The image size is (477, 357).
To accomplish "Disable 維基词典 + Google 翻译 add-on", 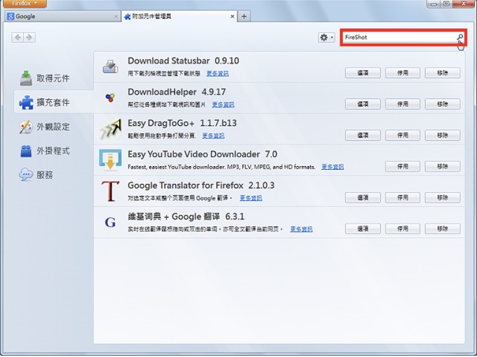I will pos(402,229).
